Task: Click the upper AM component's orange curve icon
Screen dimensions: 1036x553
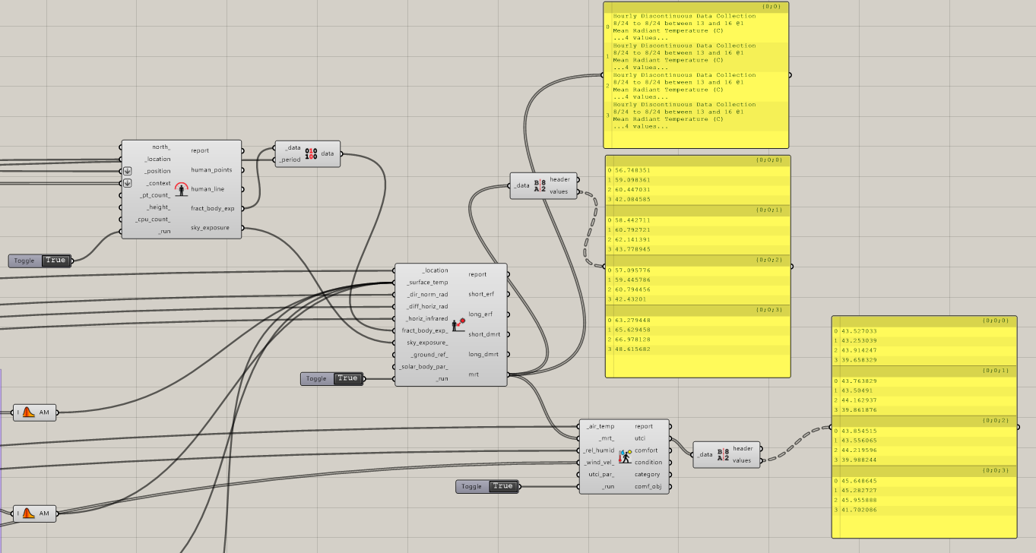Action: 28,412
